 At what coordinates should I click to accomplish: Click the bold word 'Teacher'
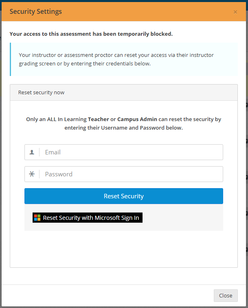pos(99,119)
